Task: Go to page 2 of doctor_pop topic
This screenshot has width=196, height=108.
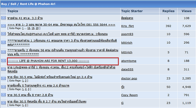Action: coord(26,81)
